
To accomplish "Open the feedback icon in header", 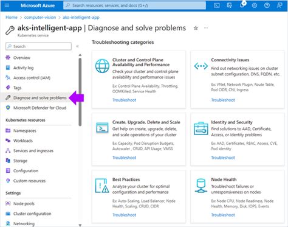I will tap(279, 5).
